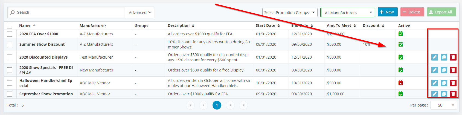The image size is (462, 115).
Task: Expand the All Manufacturers dropdown
Action: click(x=348, y=13)
